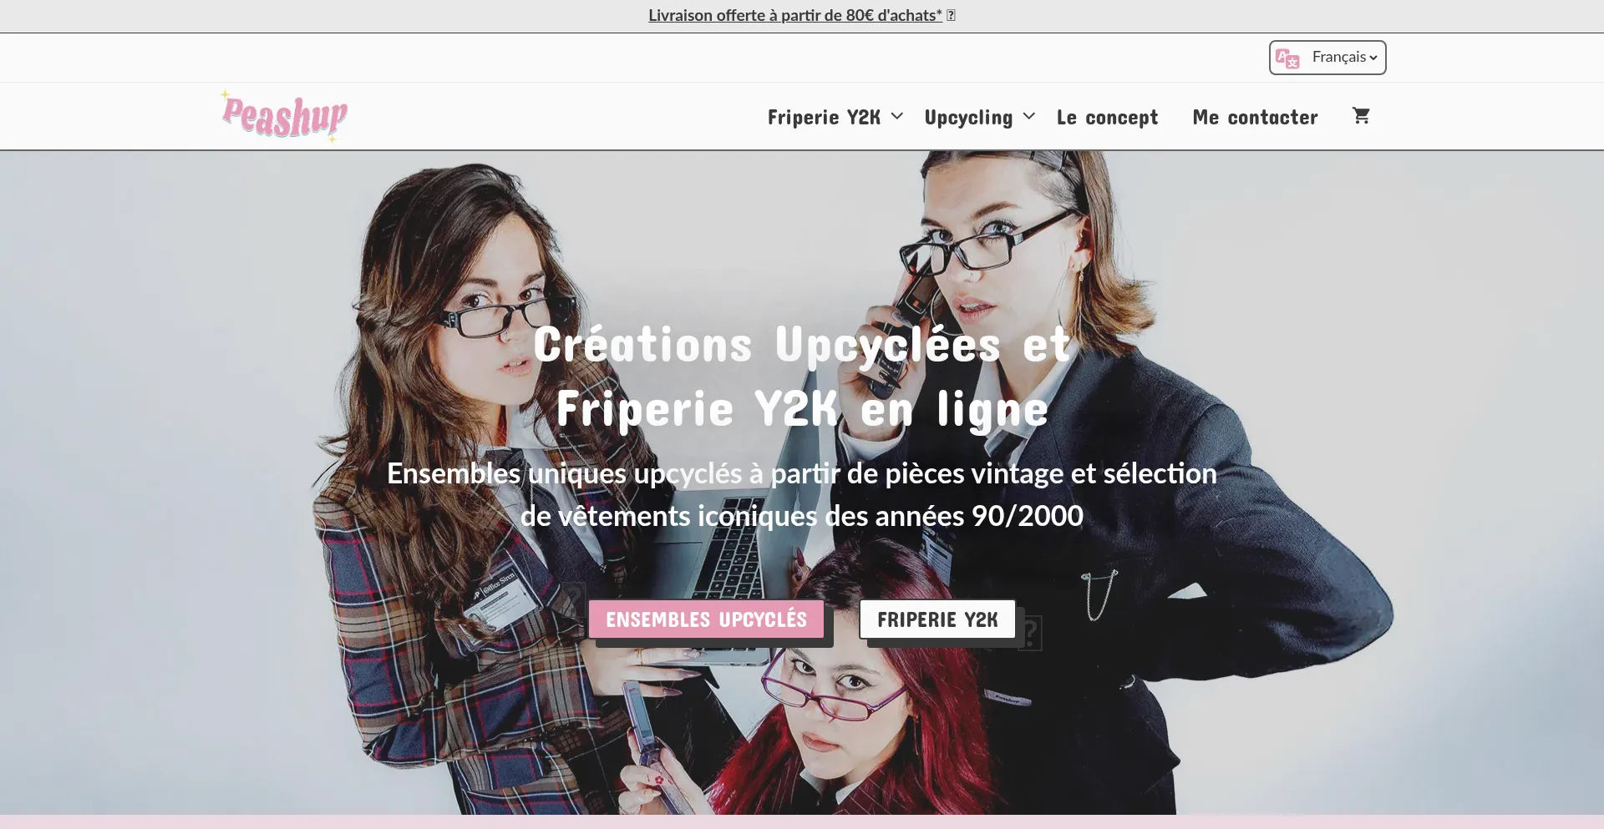Click the hero subtitle about vintage pieces

[802, 494]
